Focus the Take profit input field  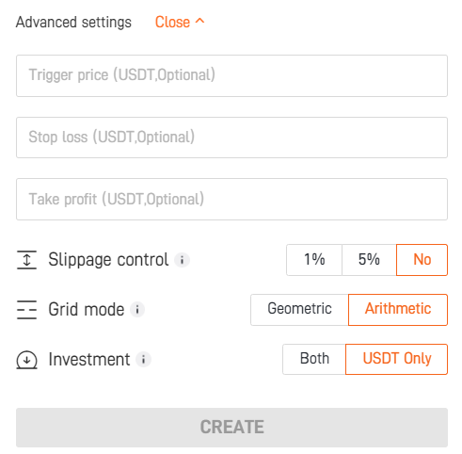tap(231, 200)
